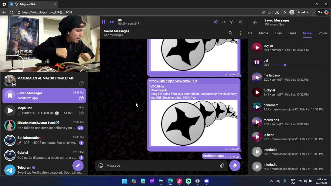The width and height of the screenshot is (331, 186).
Task: Mute the audio player volume
Action: pyautogui.click(x=215, y=22)
